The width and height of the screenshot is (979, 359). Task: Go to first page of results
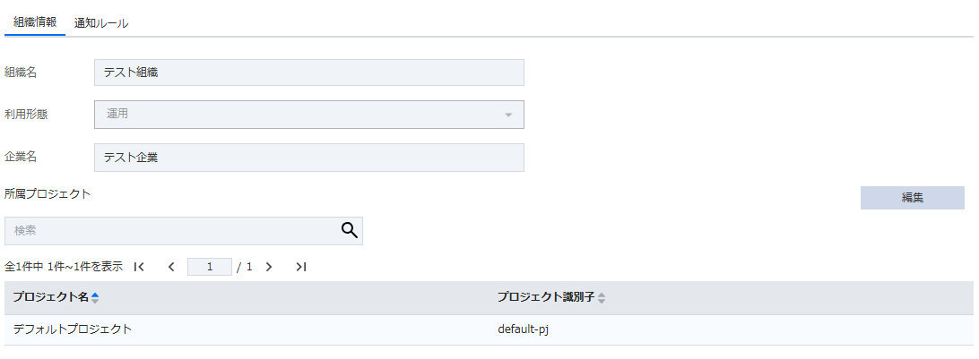tap(139, 267)
